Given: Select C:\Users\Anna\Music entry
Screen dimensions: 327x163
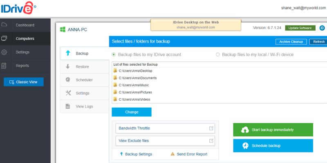Looking at the screenshot, I should [134, 85].
